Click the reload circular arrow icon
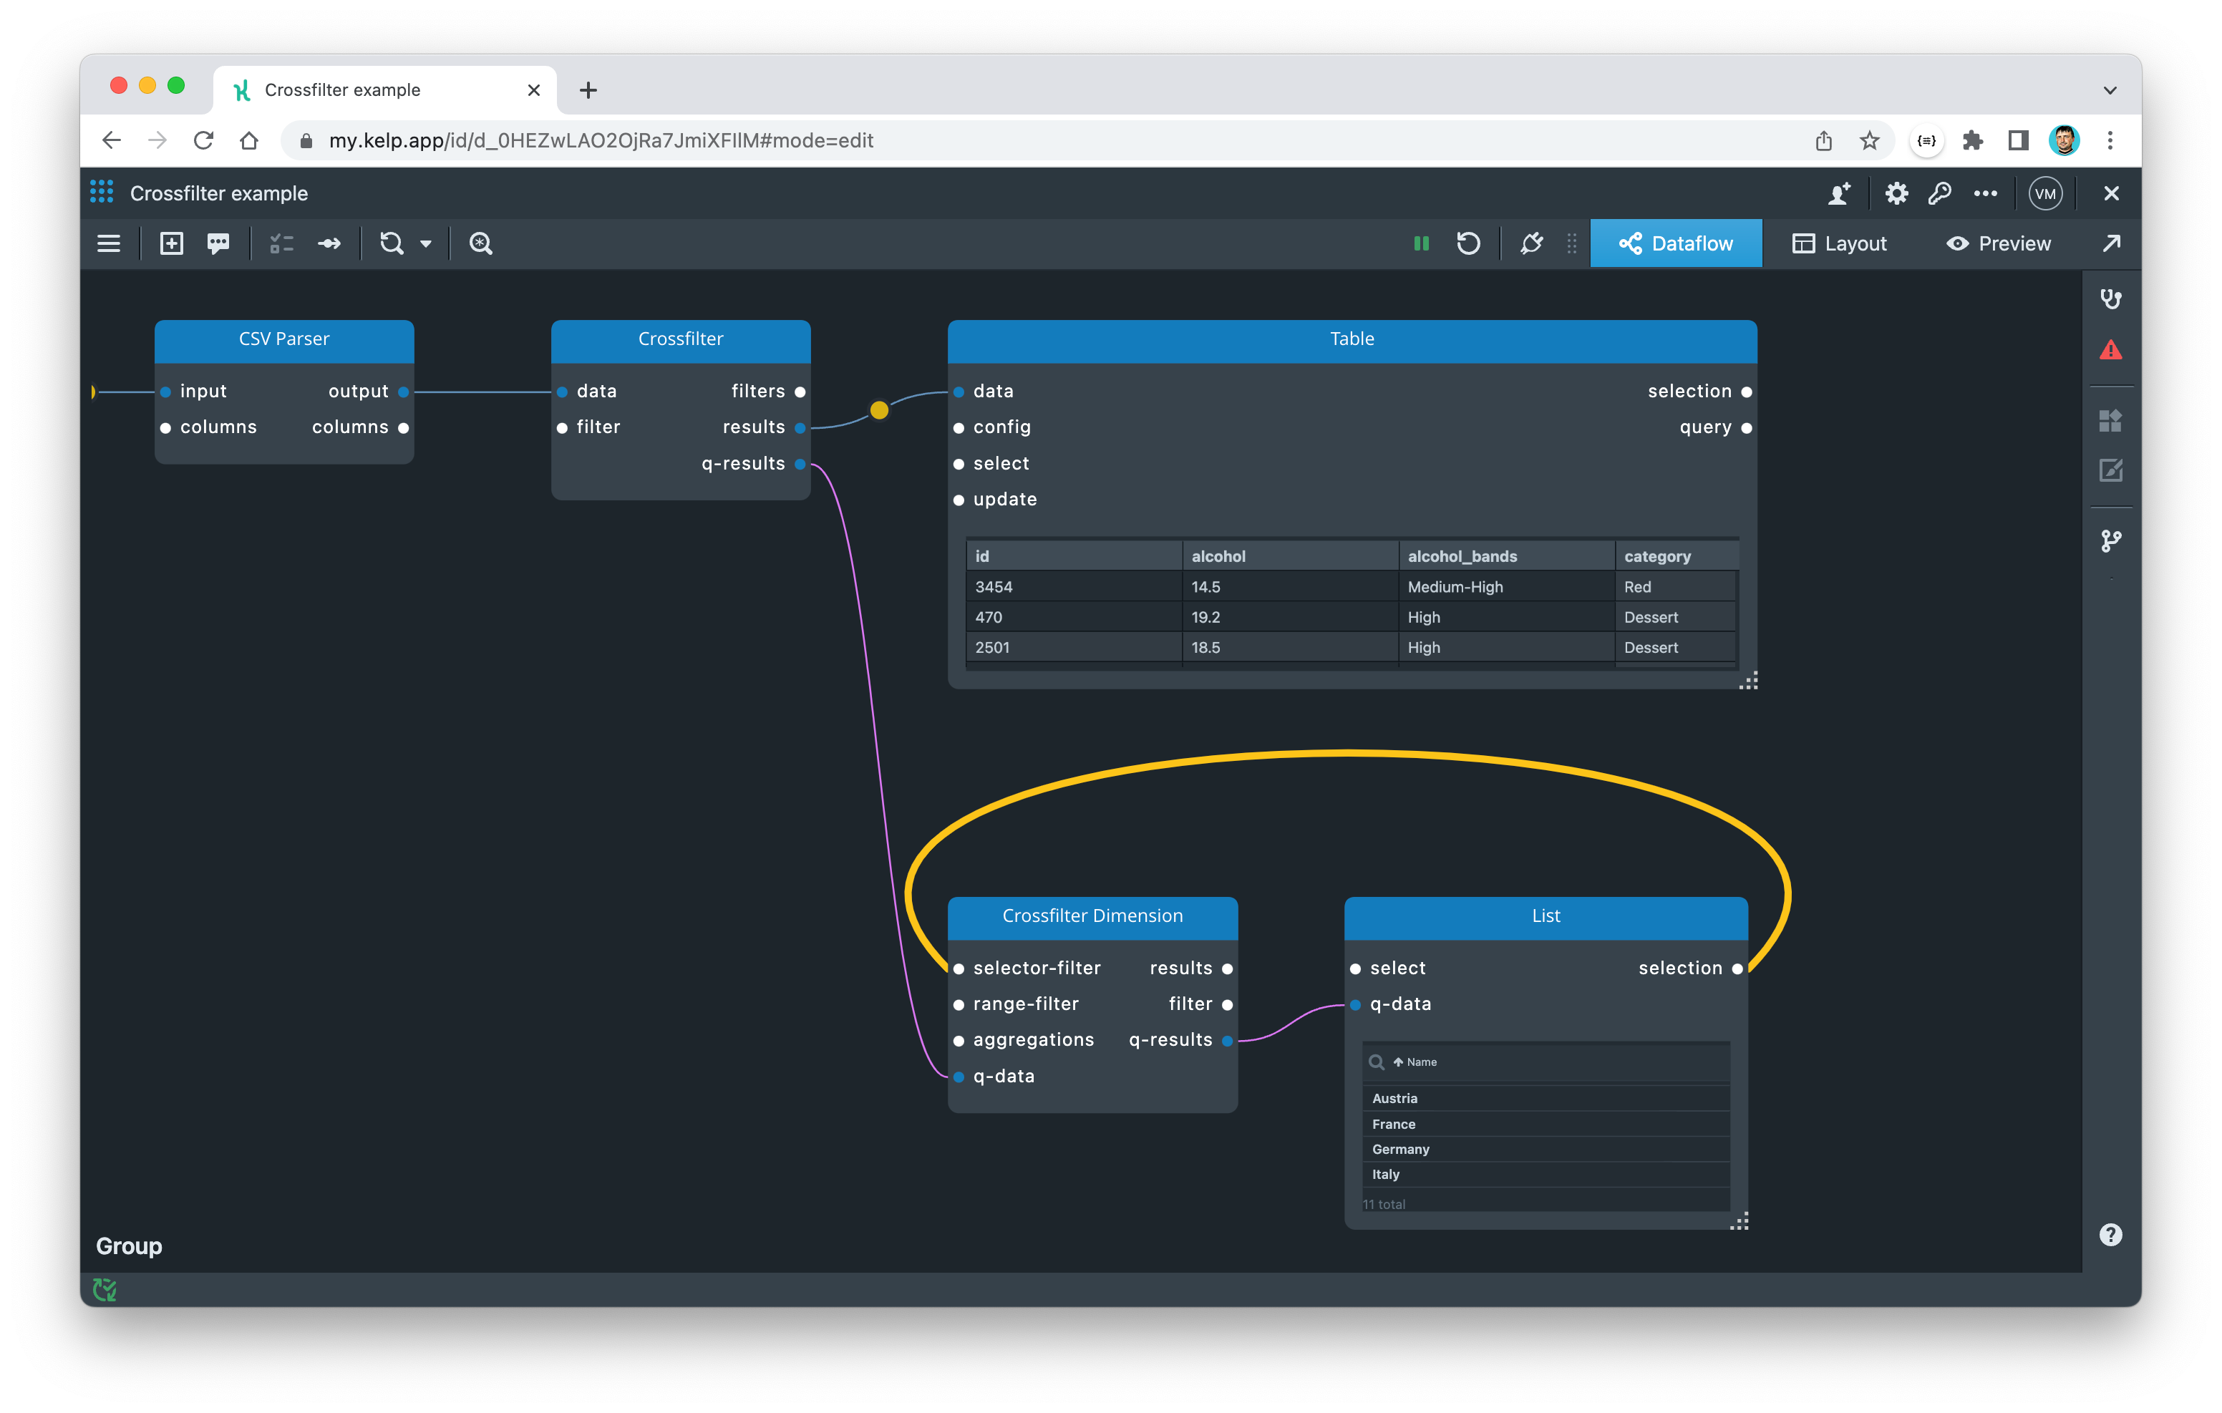The height and width of the screenshot is (1413, 2222). point(1468,243)
